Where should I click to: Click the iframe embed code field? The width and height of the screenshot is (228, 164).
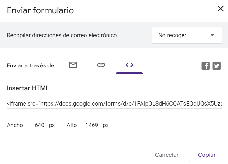114,104
